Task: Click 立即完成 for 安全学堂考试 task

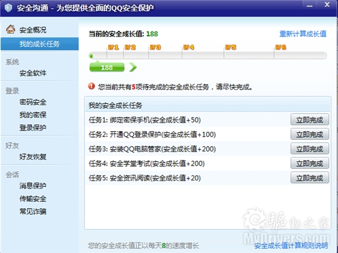Action: click(310, 163)
